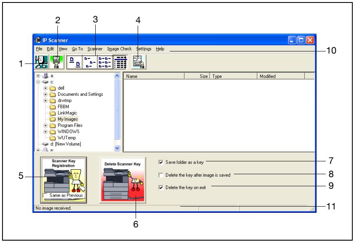This screenshot has height=241, width=354.
Task: Minimize the IP Scanner window
Action: (292, 40)
